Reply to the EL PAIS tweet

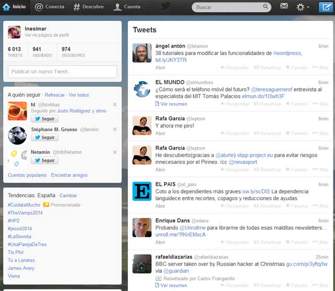point(234,206)
